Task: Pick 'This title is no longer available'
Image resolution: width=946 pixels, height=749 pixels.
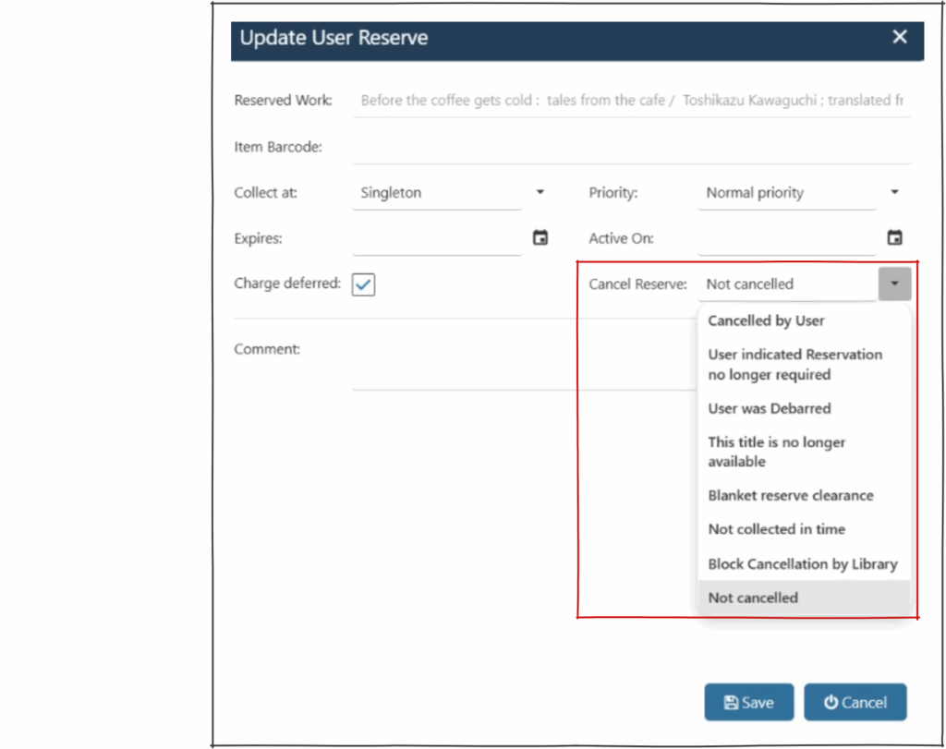Action: tap(776, 452)
